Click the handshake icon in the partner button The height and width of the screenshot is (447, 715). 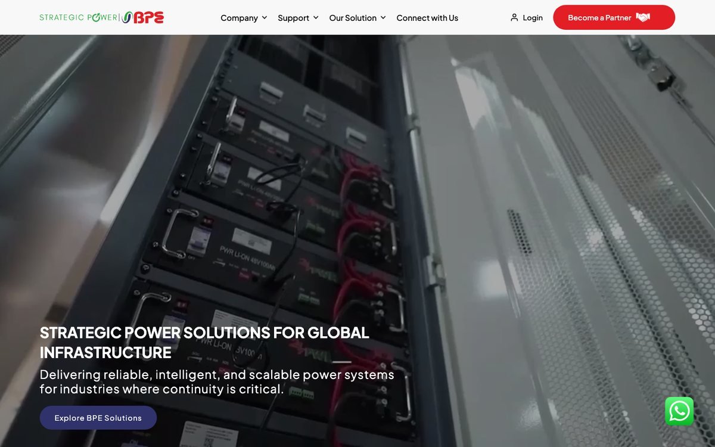click(643, 17)
